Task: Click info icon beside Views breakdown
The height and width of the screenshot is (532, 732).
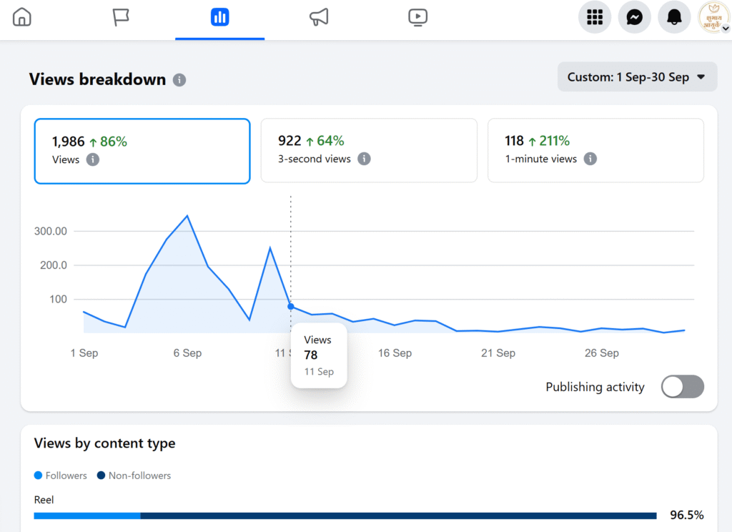Action: click(179, 80)
